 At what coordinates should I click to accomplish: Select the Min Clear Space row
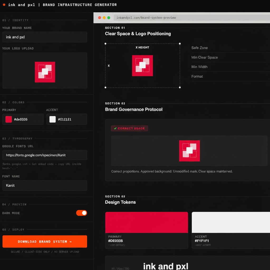tap(230, 57)
